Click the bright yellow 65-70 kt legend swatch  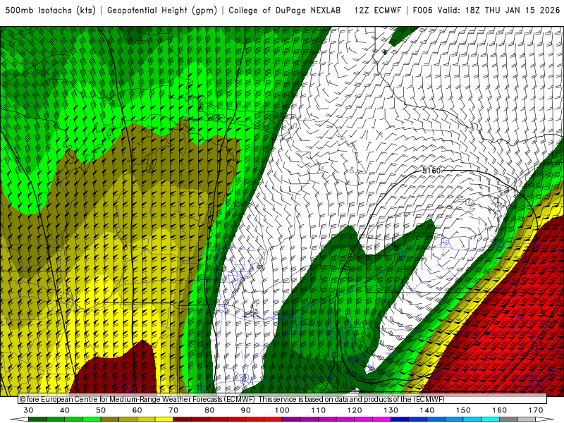coord(164,419)
